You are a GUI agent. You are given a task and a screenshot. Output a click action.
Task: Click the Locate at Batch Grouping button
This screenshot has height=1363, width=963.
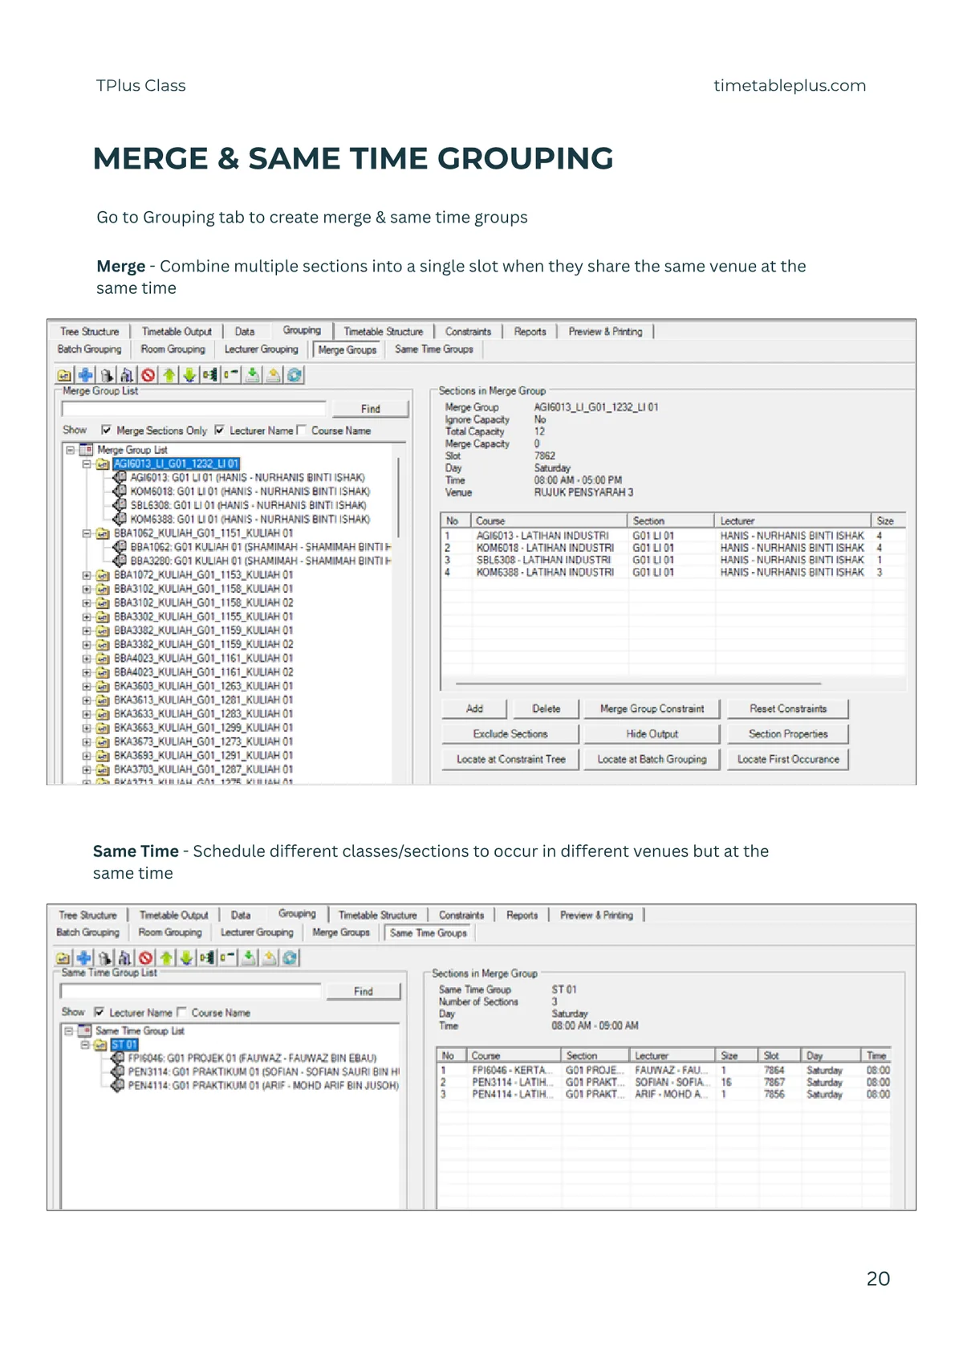pos(652,759)
